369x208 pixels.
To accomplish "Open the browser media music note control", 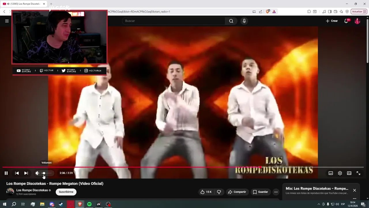I will 324,12.
